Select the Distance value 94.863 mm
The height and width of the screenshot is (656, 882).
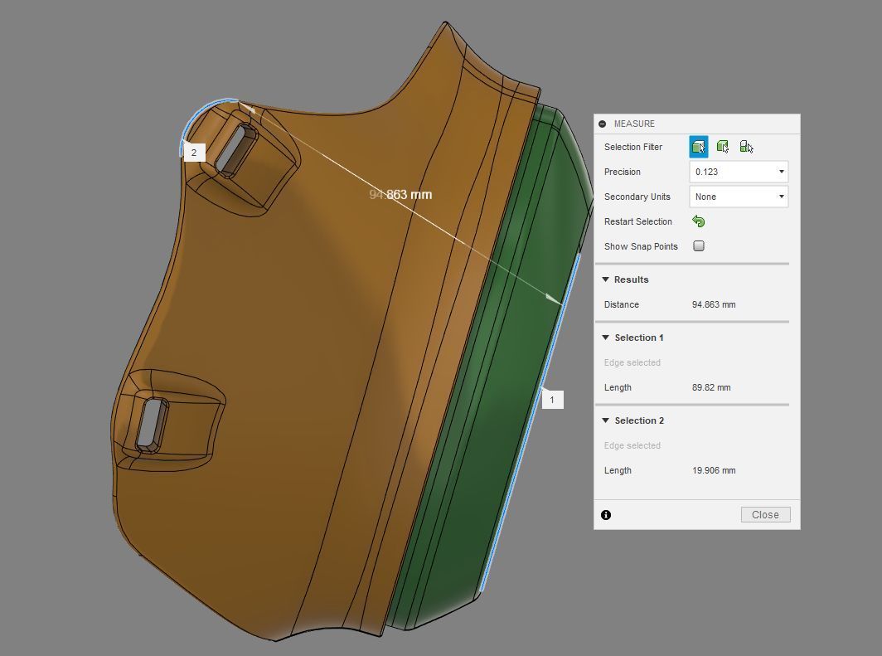point(714,304)
